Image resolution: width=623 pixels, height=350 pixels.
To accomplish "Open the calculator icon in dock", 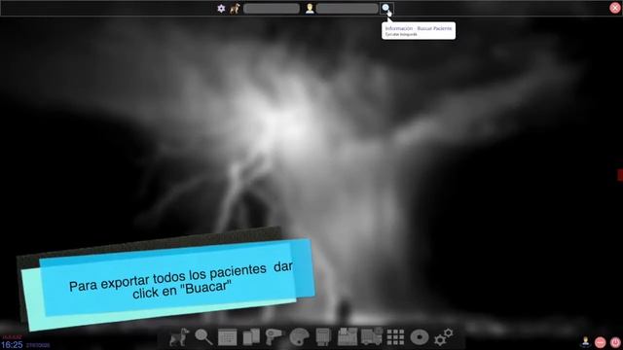I will (x=323, y=337).
